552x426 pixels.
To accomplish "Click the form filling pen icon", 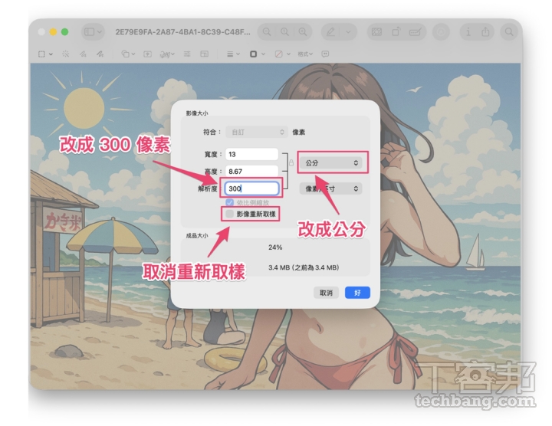I will point(416,32).
